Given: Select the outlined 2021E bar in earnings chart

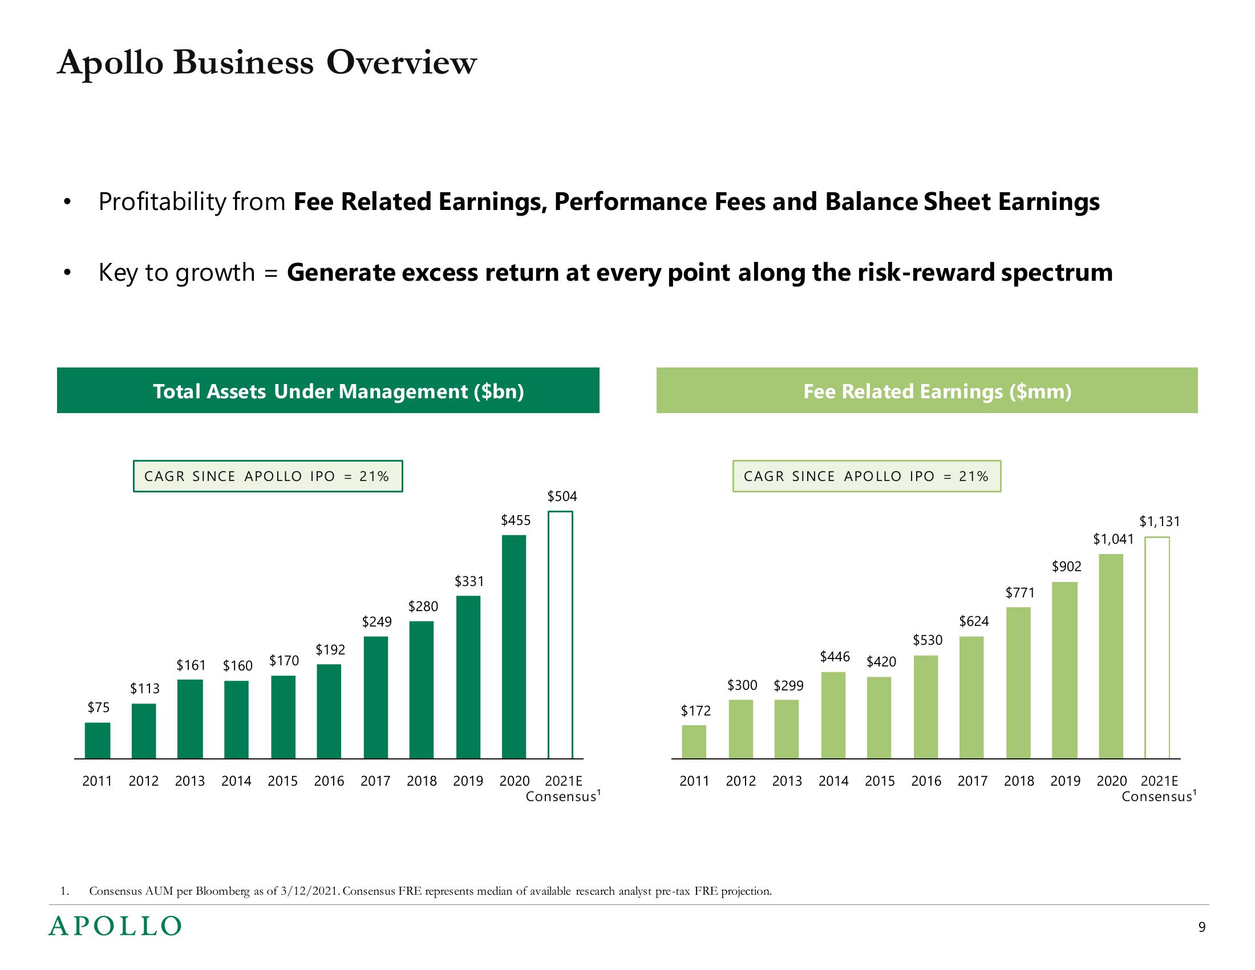Looking at the screenshot, I should click(x=1157, y=648).
